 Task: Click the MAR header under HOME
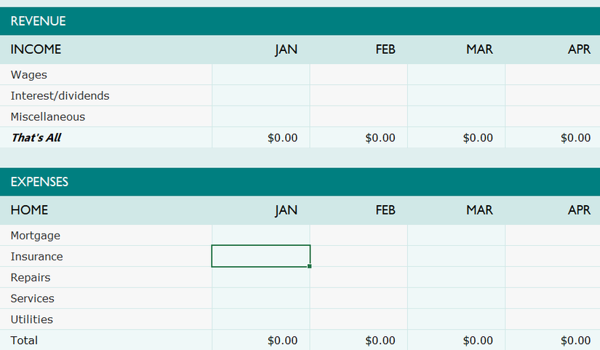pyautogui.click(x=479, y=210)
